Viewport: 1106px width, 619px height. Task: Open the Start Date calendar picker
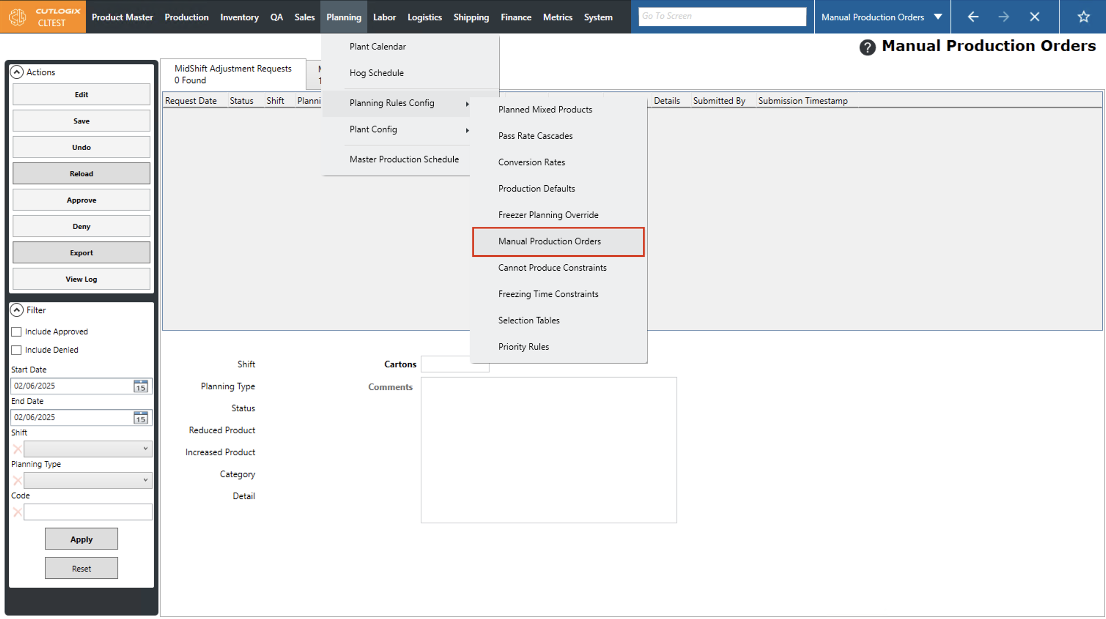[140, 386]
